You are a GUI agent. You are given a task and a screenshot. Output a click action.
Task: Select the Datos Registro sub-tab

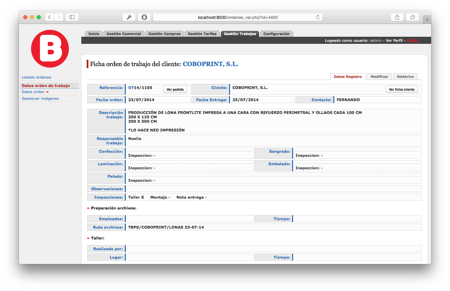(x=348, y=77)
